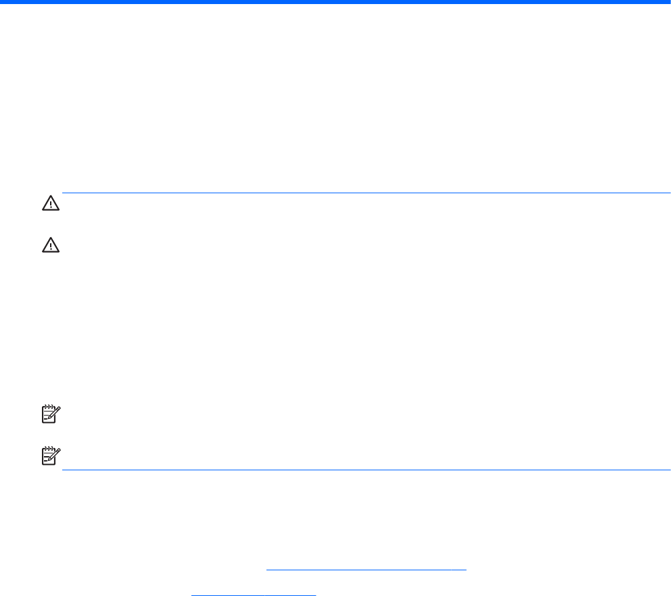The width and height of the screenshot is (671, 596).
Task: Click the horizontal rule beside the last note icon
Action: pyautogui.click(x=365, y=470)
